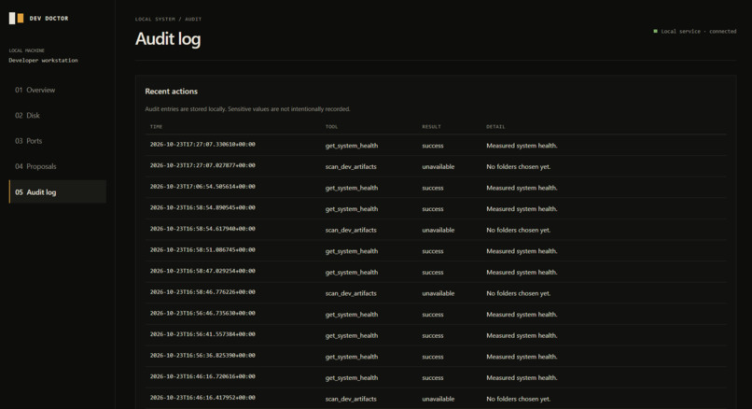Select timestamp 2026-10-23T16:58:51.086745+00:00
Viewport: 752px width, 409px height.
(x=202, y=250)
